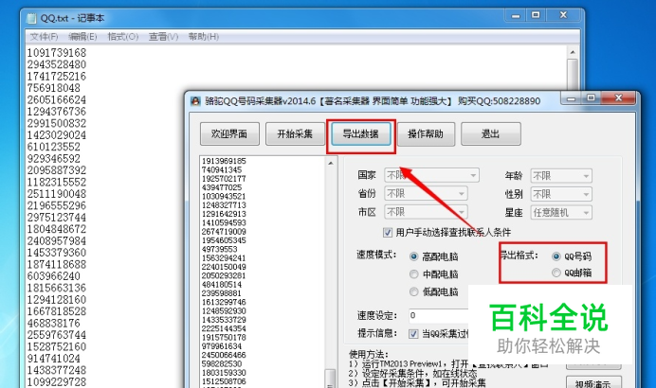This screenshot has height=388, width=656.
Task: Click line 610123552 in Notepad
Action: click(53, 147)
